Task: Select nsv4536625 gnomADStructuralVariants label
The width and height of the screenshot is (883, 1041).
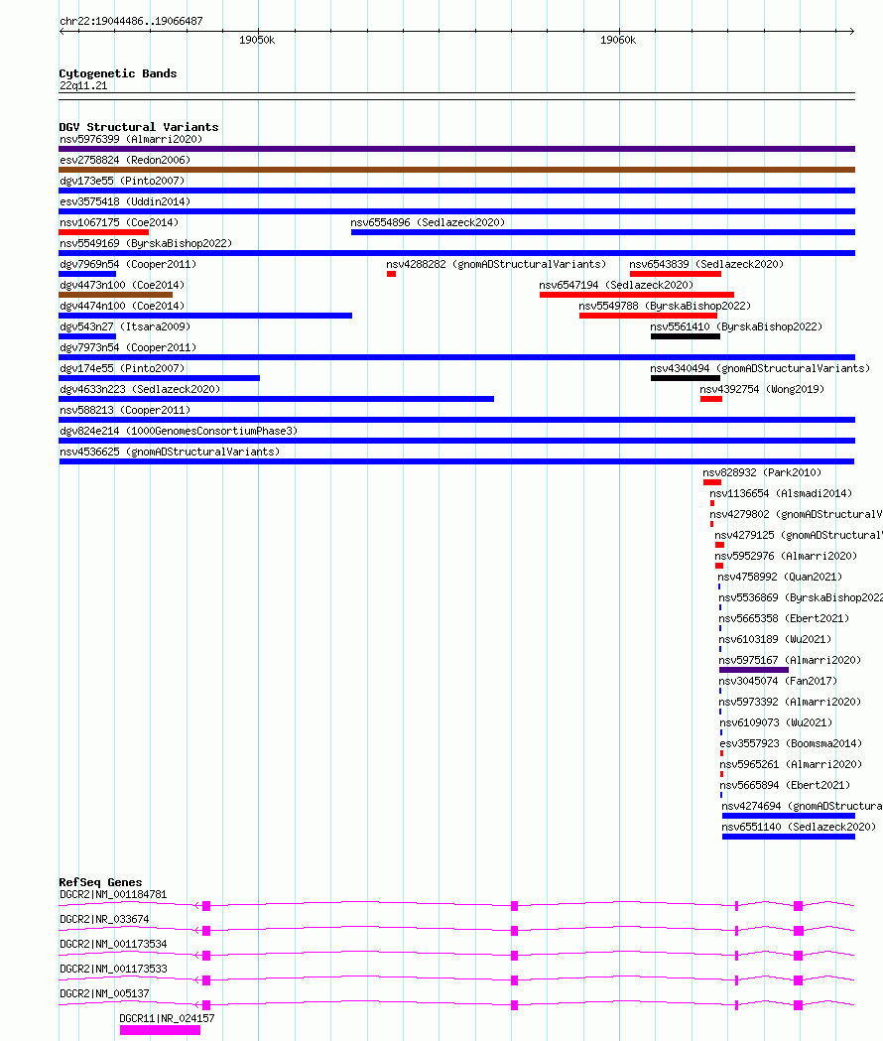Action: [x=170, y=453]
